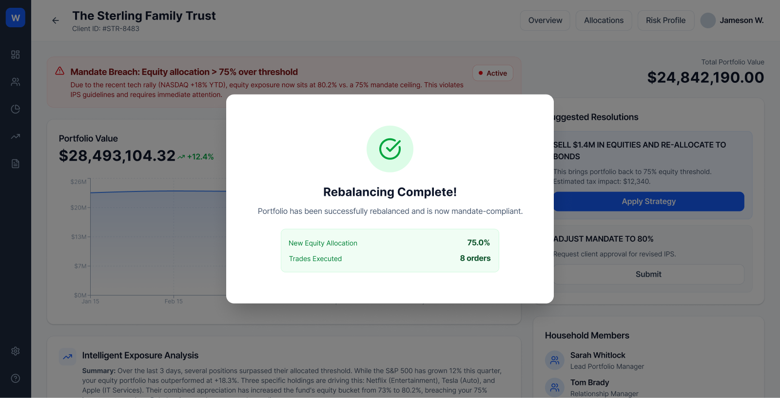Open the documents page icon in sidebar

[x=16, y=164]
